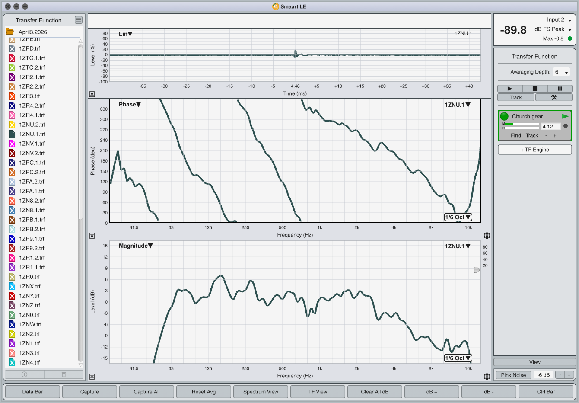The image size is (579, 403).
Task: Click the Reset Avg button
Action: (204, 392)
